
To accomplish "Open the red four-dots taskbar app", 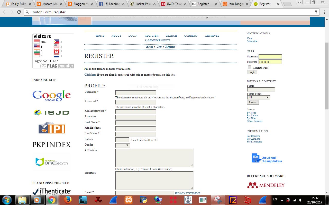I will point(173,200).
